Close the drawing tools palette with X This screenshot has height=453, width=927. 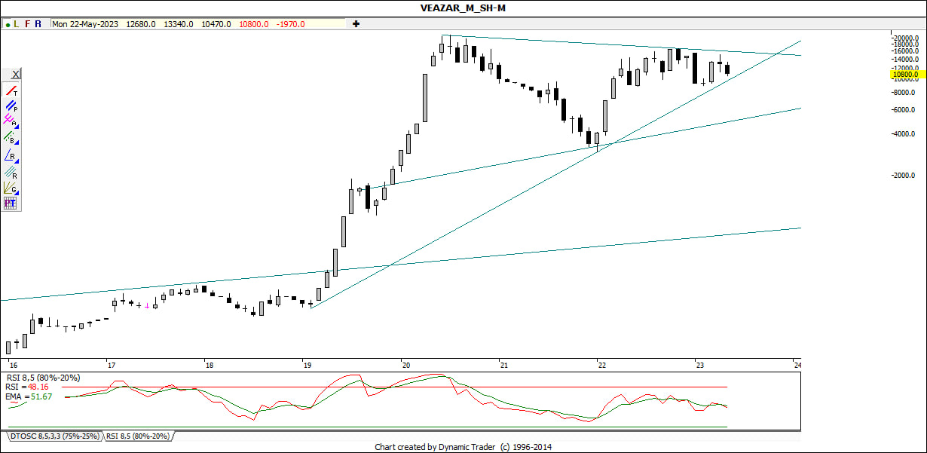pyautogui.click(x=15, y=74)
